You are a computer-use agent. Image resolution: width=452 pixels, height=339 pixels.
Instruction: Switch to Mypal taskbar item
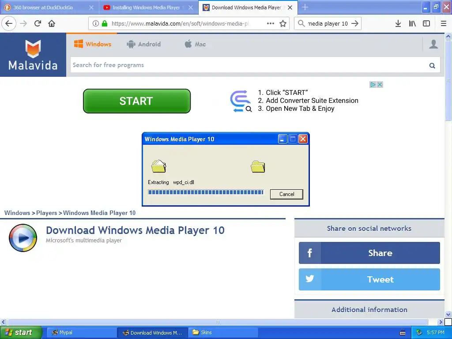(82, 332)
